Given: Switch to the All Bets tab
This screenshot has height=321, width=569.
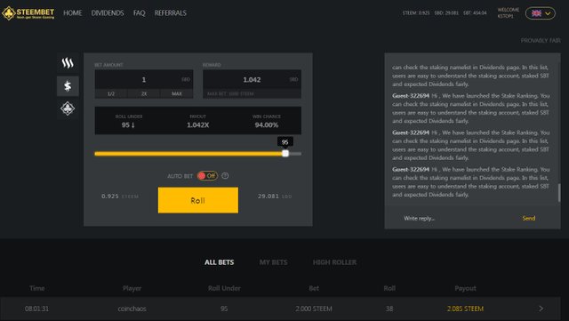Looking at the screenshot, I should point(220,262).
